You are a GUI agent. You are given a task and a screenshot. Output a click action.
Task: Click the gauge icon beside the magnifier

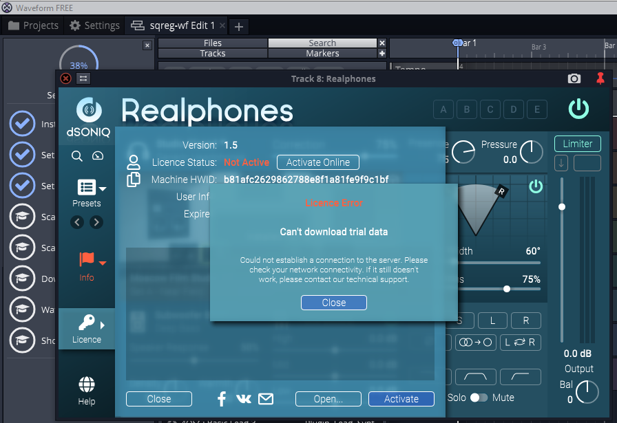pos(98,156)
